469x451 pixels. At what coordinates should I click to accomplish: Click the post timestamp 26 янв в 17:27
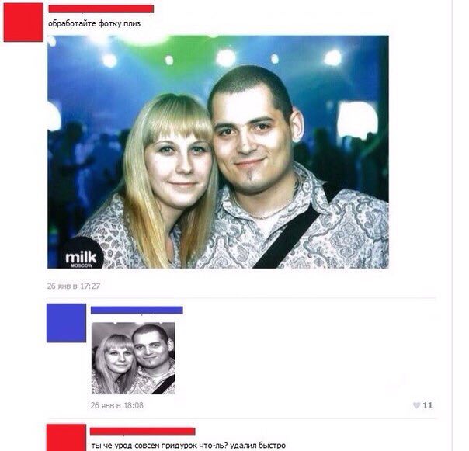point(74,286)
